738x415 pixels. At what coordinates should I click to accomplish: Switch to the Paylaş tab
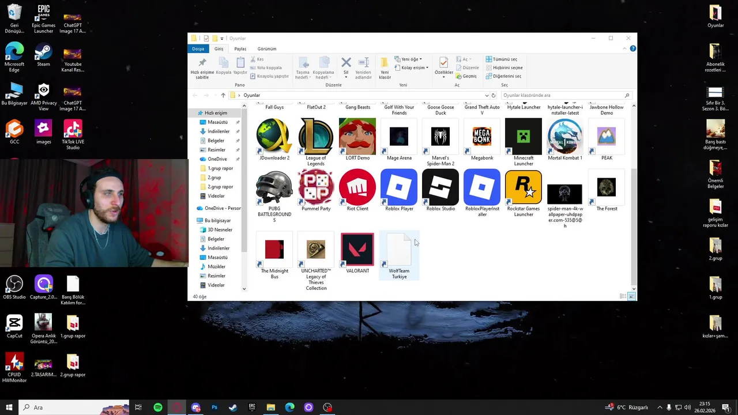(240, 49)
